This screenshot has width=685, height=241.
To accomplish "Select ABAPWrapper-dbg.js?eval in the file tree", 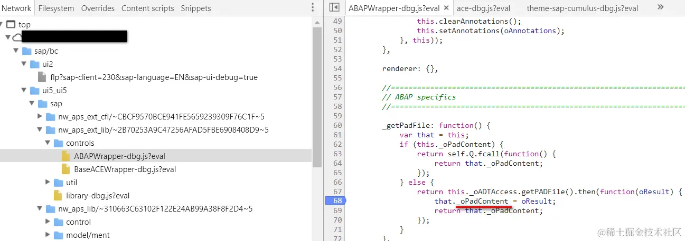I will click(119, 156).
